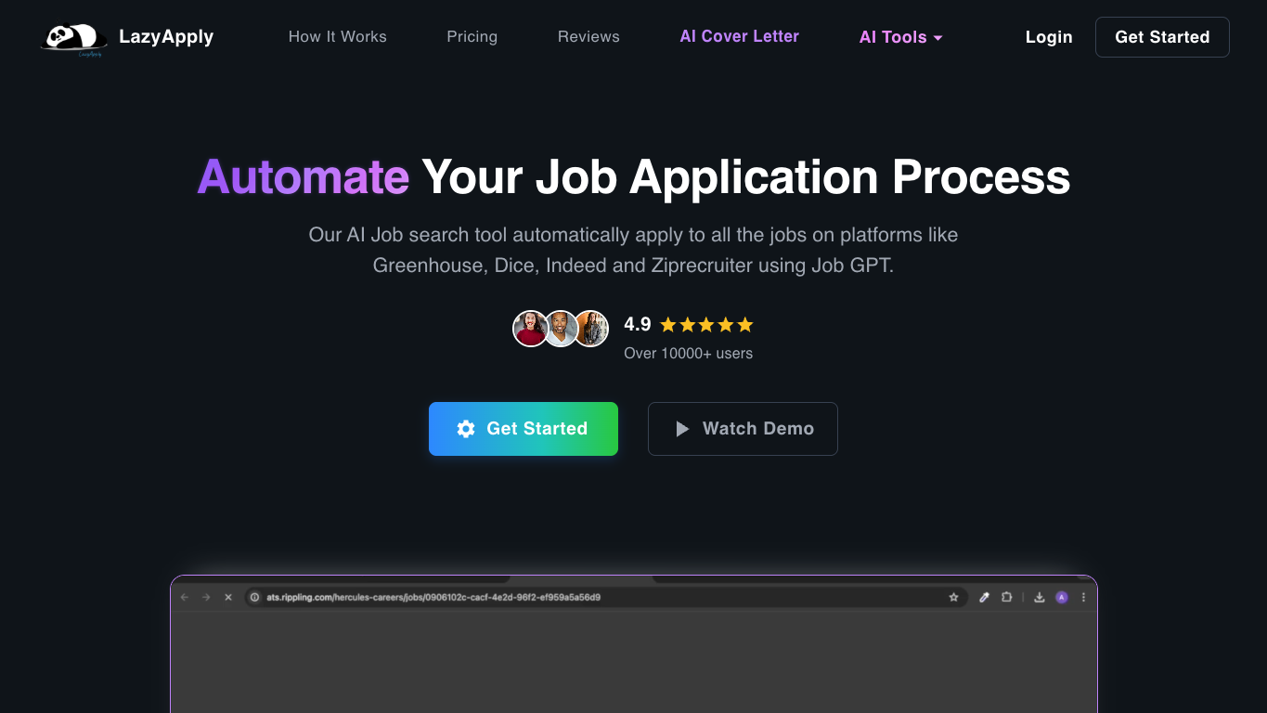Viewport: 1267px width, 713px height.
Task: Click the forward arrow in demo browser
Action: click(206, 598)
